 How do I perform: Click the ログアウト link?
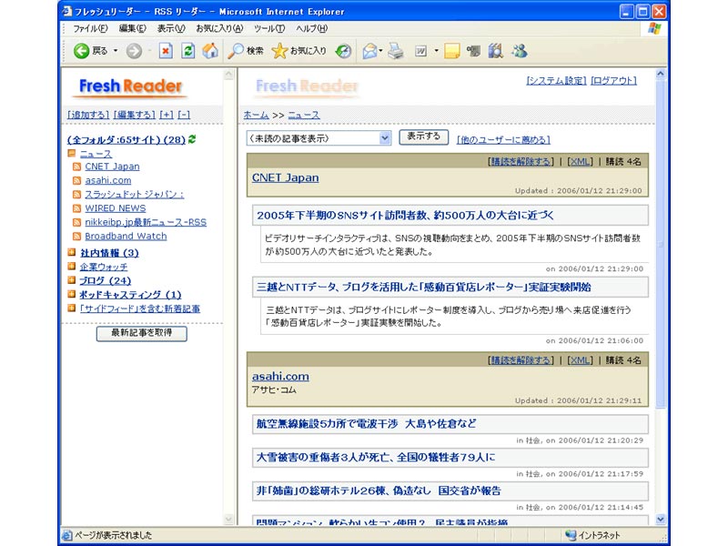pyautogui.click(x=613, y=81)
